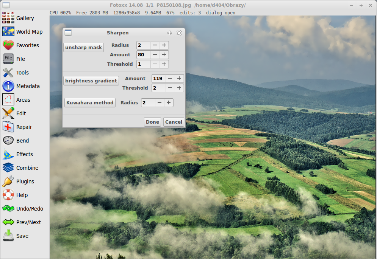
Task: Increase unsharp mask Radius value
Action: coord(164,45)
